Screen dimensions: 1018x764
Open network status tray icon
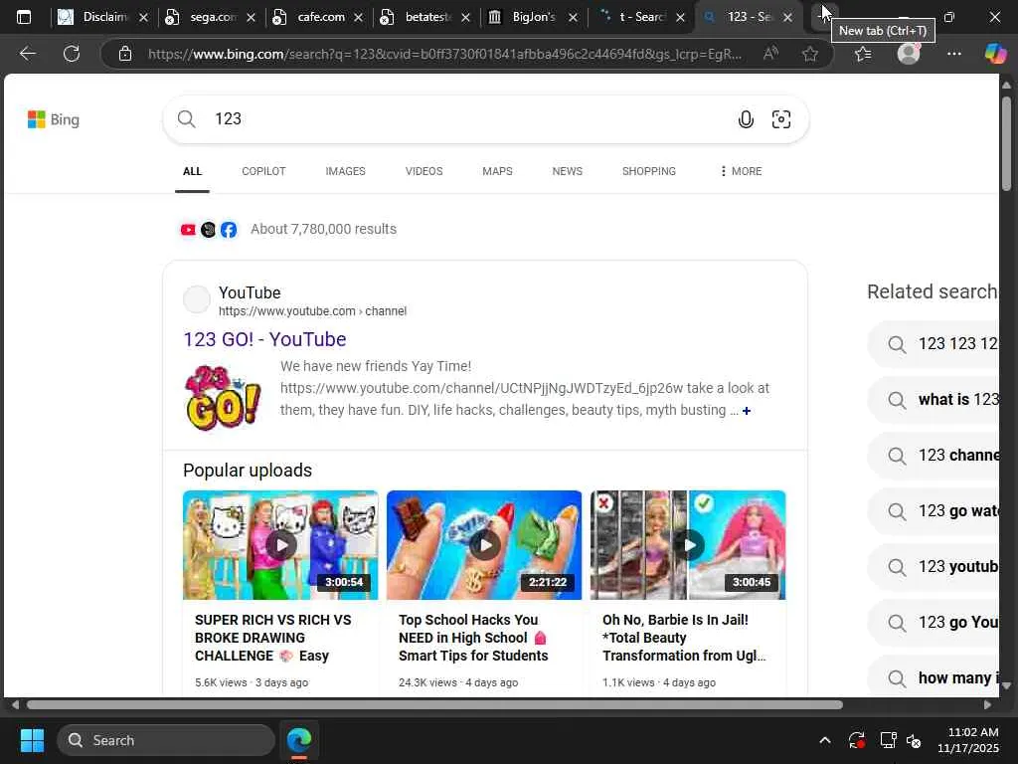pyautogui.click(x=888, y=740)
